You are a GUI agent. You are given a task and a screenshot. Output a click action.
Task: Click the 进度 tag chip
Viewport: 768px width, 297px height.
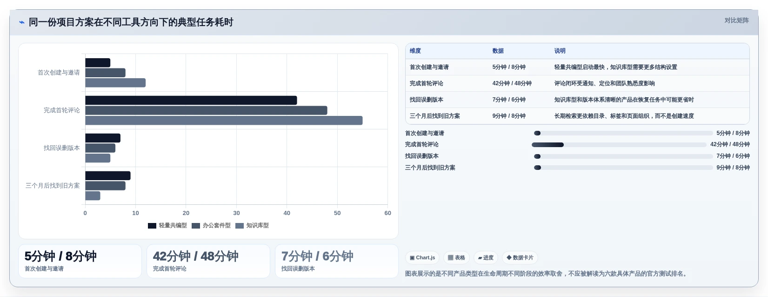click(x=486, y=257)
